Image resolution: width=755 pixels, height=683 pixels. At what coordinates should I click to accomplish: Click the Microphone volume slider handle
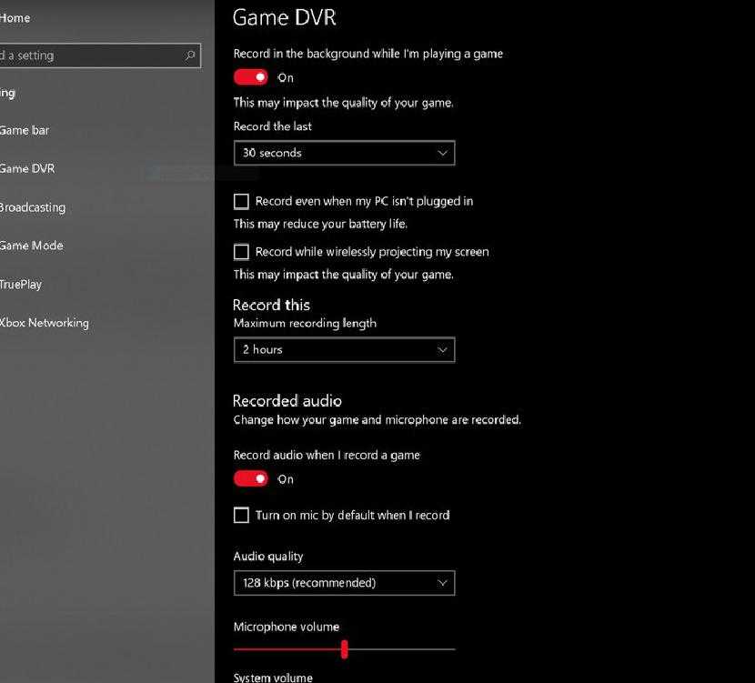coord(344,649)
